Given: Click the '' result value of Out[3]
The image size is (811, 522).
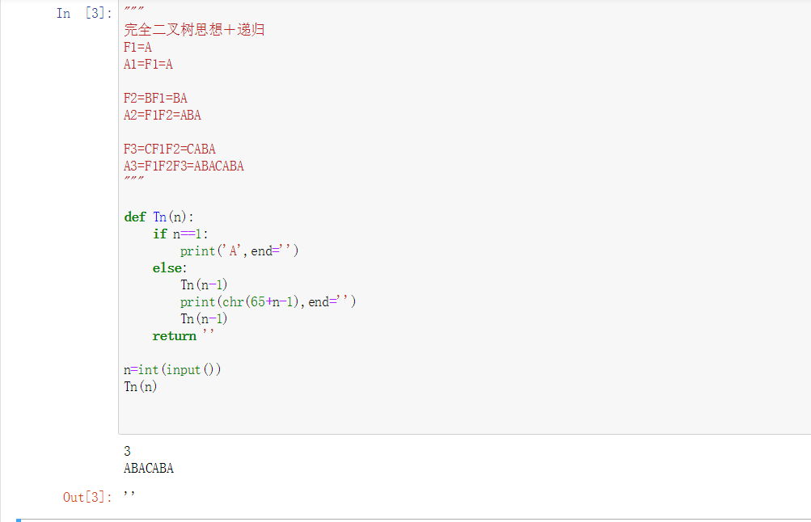Looking at the screenshot, I should [x=129, y=495].
